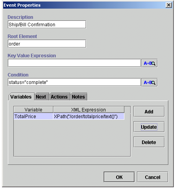The width and height of the screenshot is (175, 188).
Task: Click the Variable column header
Action: [33, 110]
